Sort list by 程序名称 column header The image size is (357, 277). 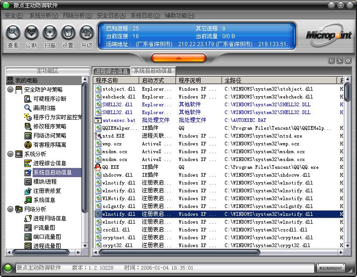116,81
